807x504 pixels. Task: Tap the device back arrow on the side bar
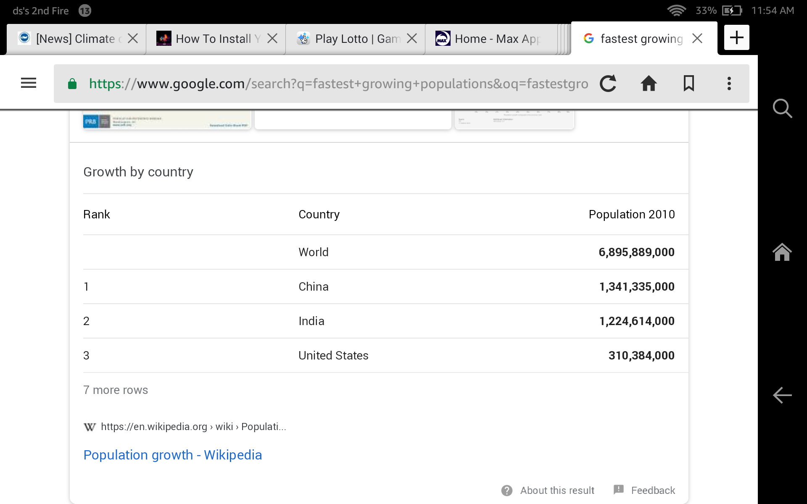click(782, 395)
